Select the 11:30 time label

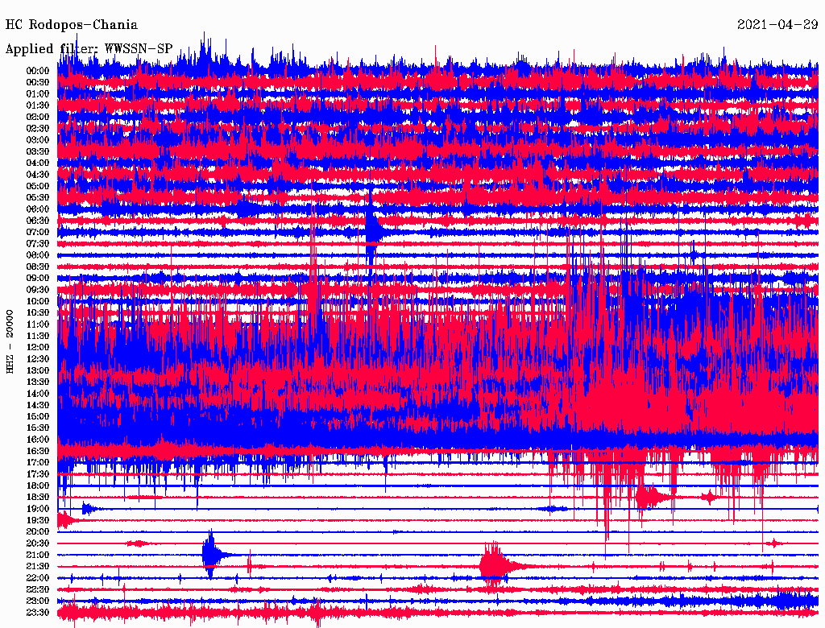pyautogui.click(x=38, y=336)
